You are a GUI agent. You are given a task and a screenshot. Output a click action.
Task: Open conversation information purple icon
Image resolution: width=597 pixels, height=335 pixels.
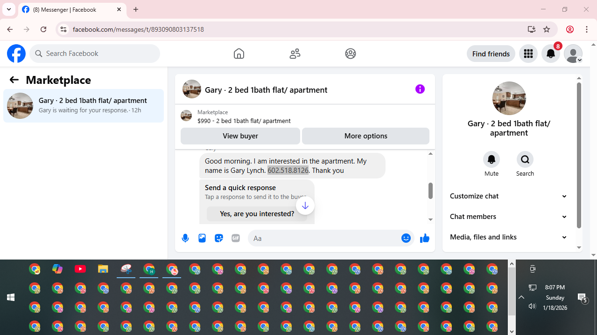coord(420,89)
